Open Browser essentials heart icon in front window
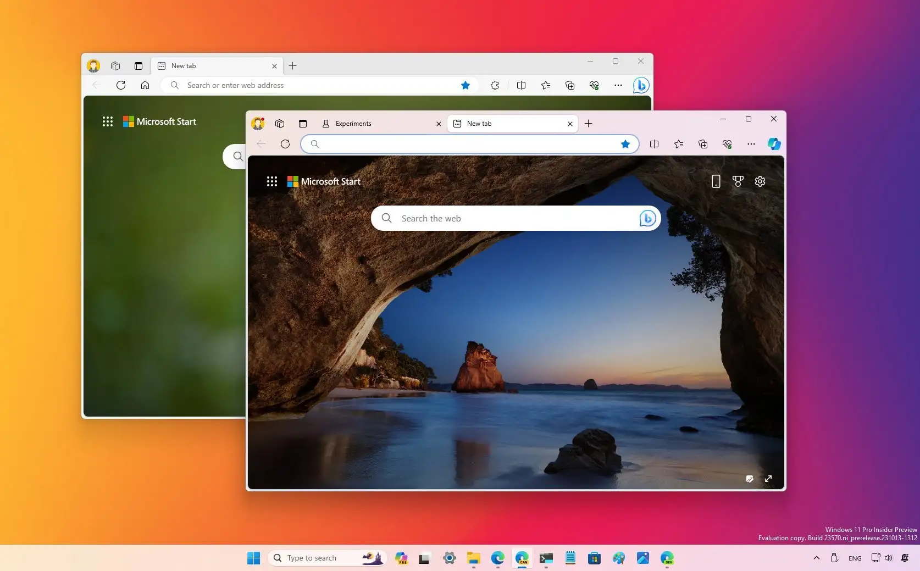 pos(727,144)
